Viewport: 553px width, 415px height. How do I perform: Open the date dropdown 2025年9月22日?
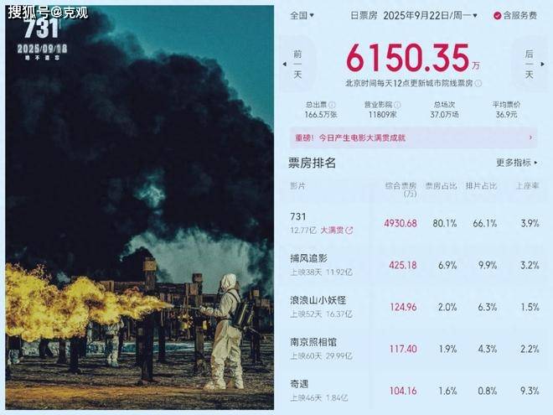coord(431,16)
